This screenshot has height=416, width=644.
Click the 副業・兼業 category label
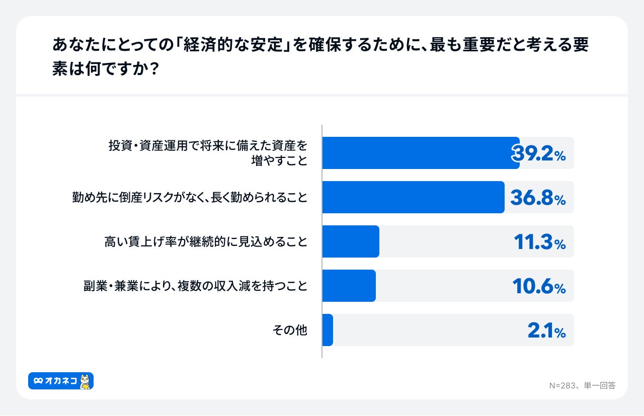[195, 286]
